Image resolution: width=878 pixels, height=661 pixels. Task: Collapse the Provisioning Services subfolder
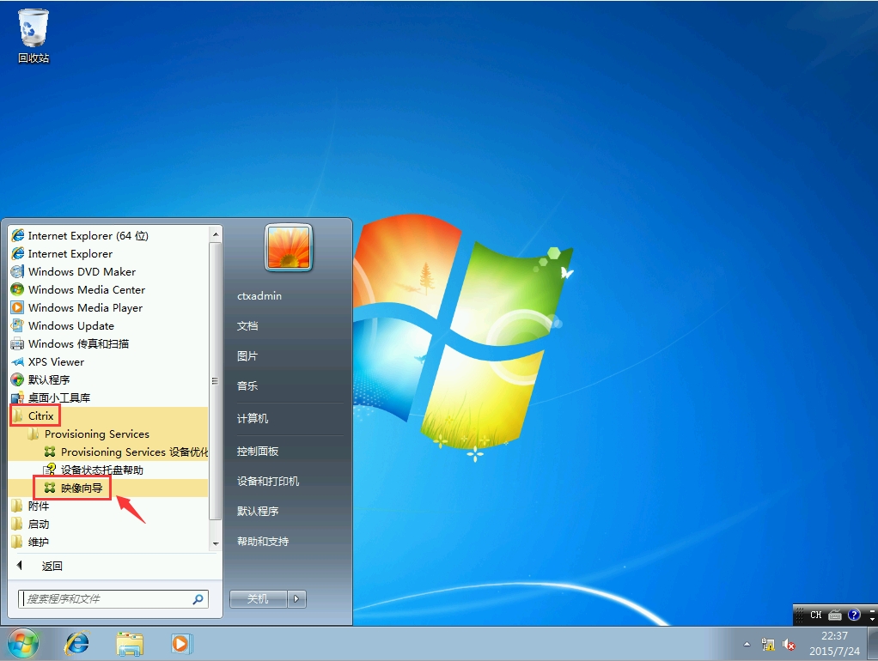coord(108,434)
